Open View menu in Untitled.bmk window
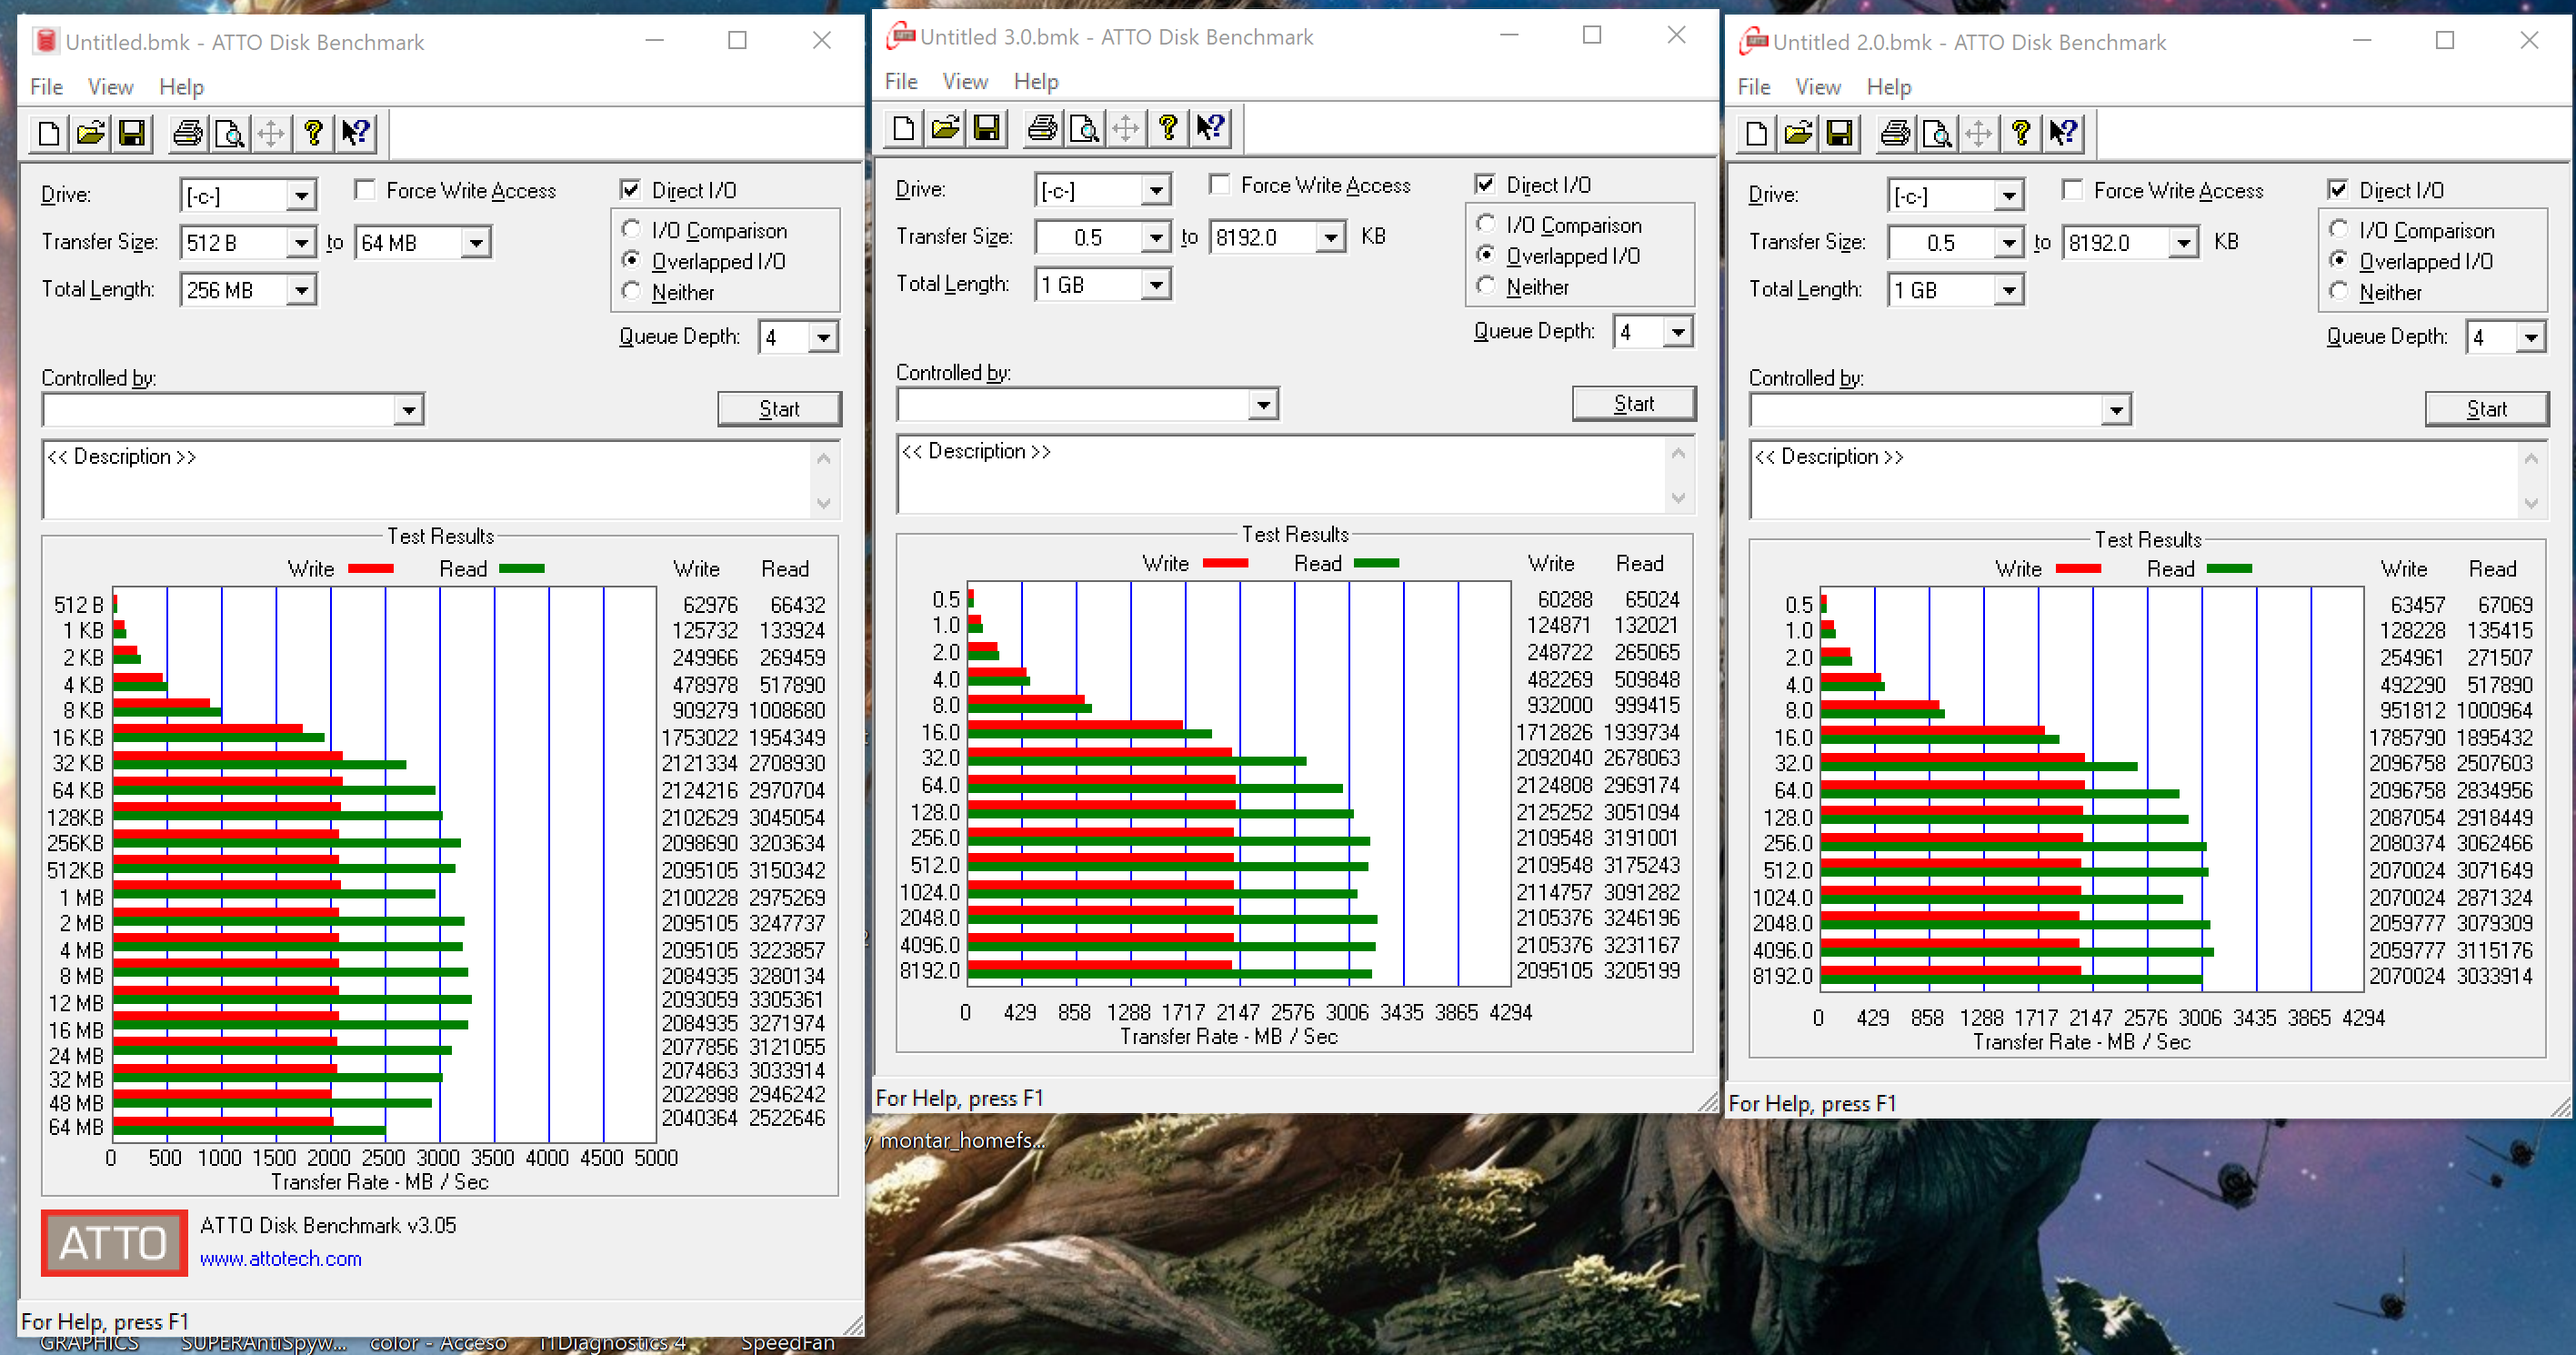The image size is (2576, 1355). (x=110, y=87)
